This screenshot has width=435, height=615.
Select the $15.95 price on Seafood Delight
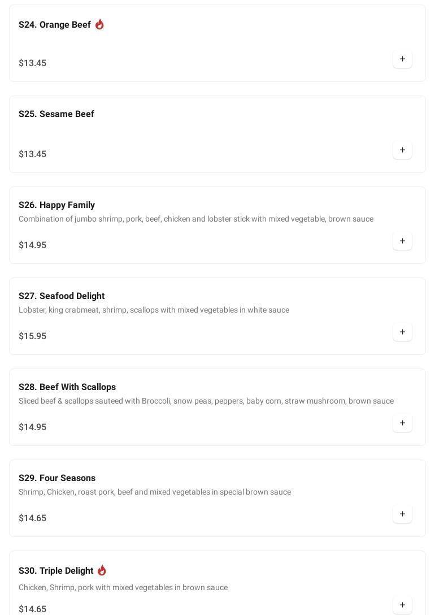click(x=33, y=336)
